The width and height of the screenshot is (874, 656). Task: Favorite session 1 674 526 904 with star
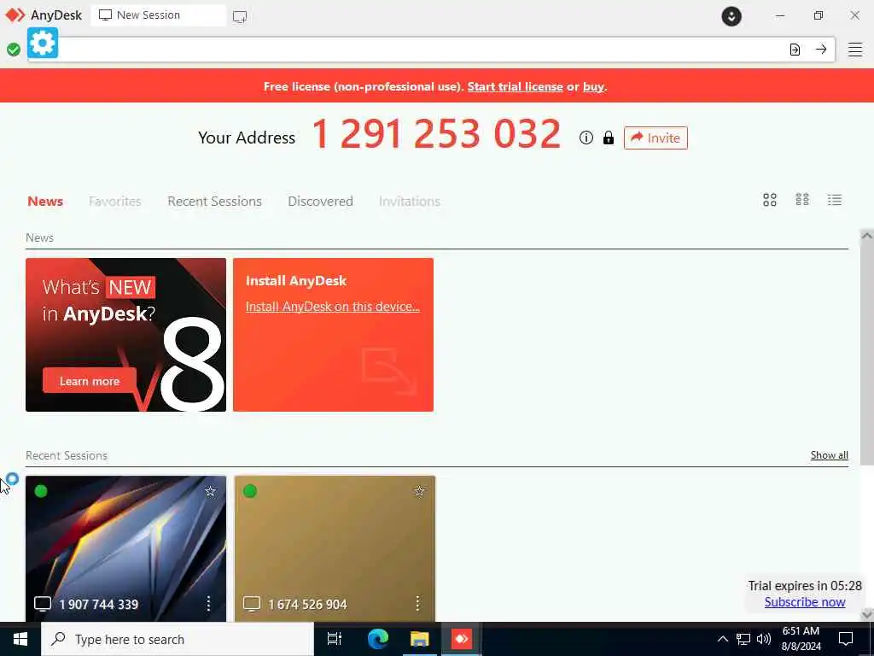[419, 491]
